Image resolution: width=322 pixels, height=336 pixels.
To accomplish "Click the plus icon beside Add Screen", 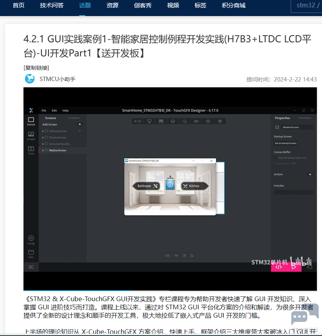I will point(80,124).
